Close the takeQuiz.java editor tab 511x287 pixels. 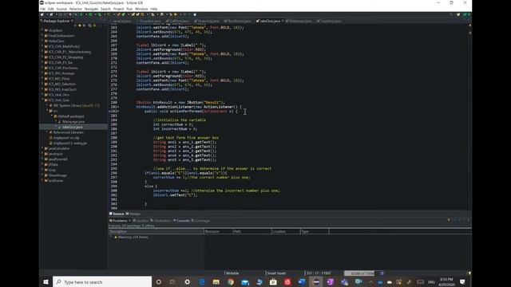point(283,21)
